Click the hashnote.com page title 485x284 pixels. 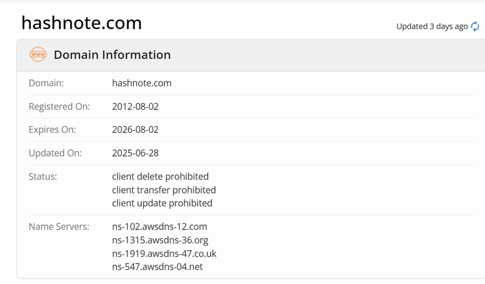click(x=82, y=23)
